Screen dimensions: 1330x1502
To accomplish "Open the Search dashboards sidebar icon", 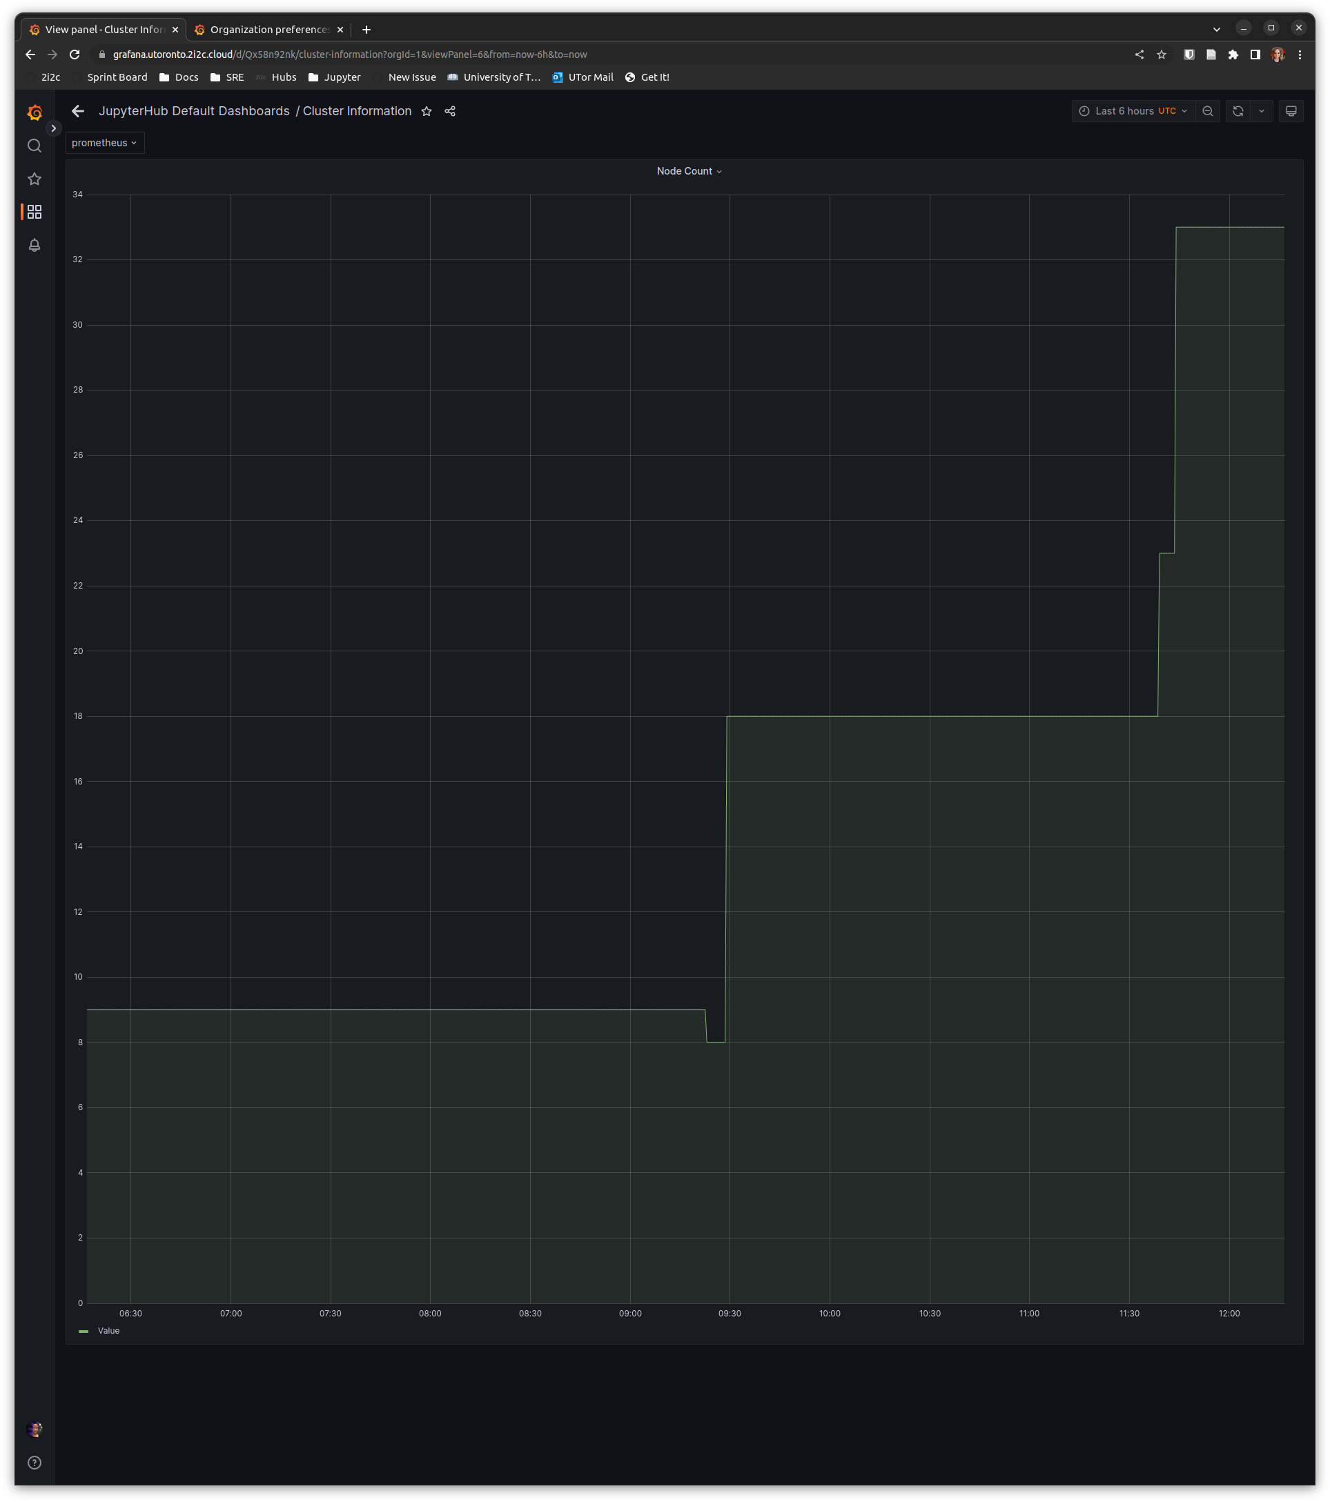I will pyautogui.click(x=34, y=146).
